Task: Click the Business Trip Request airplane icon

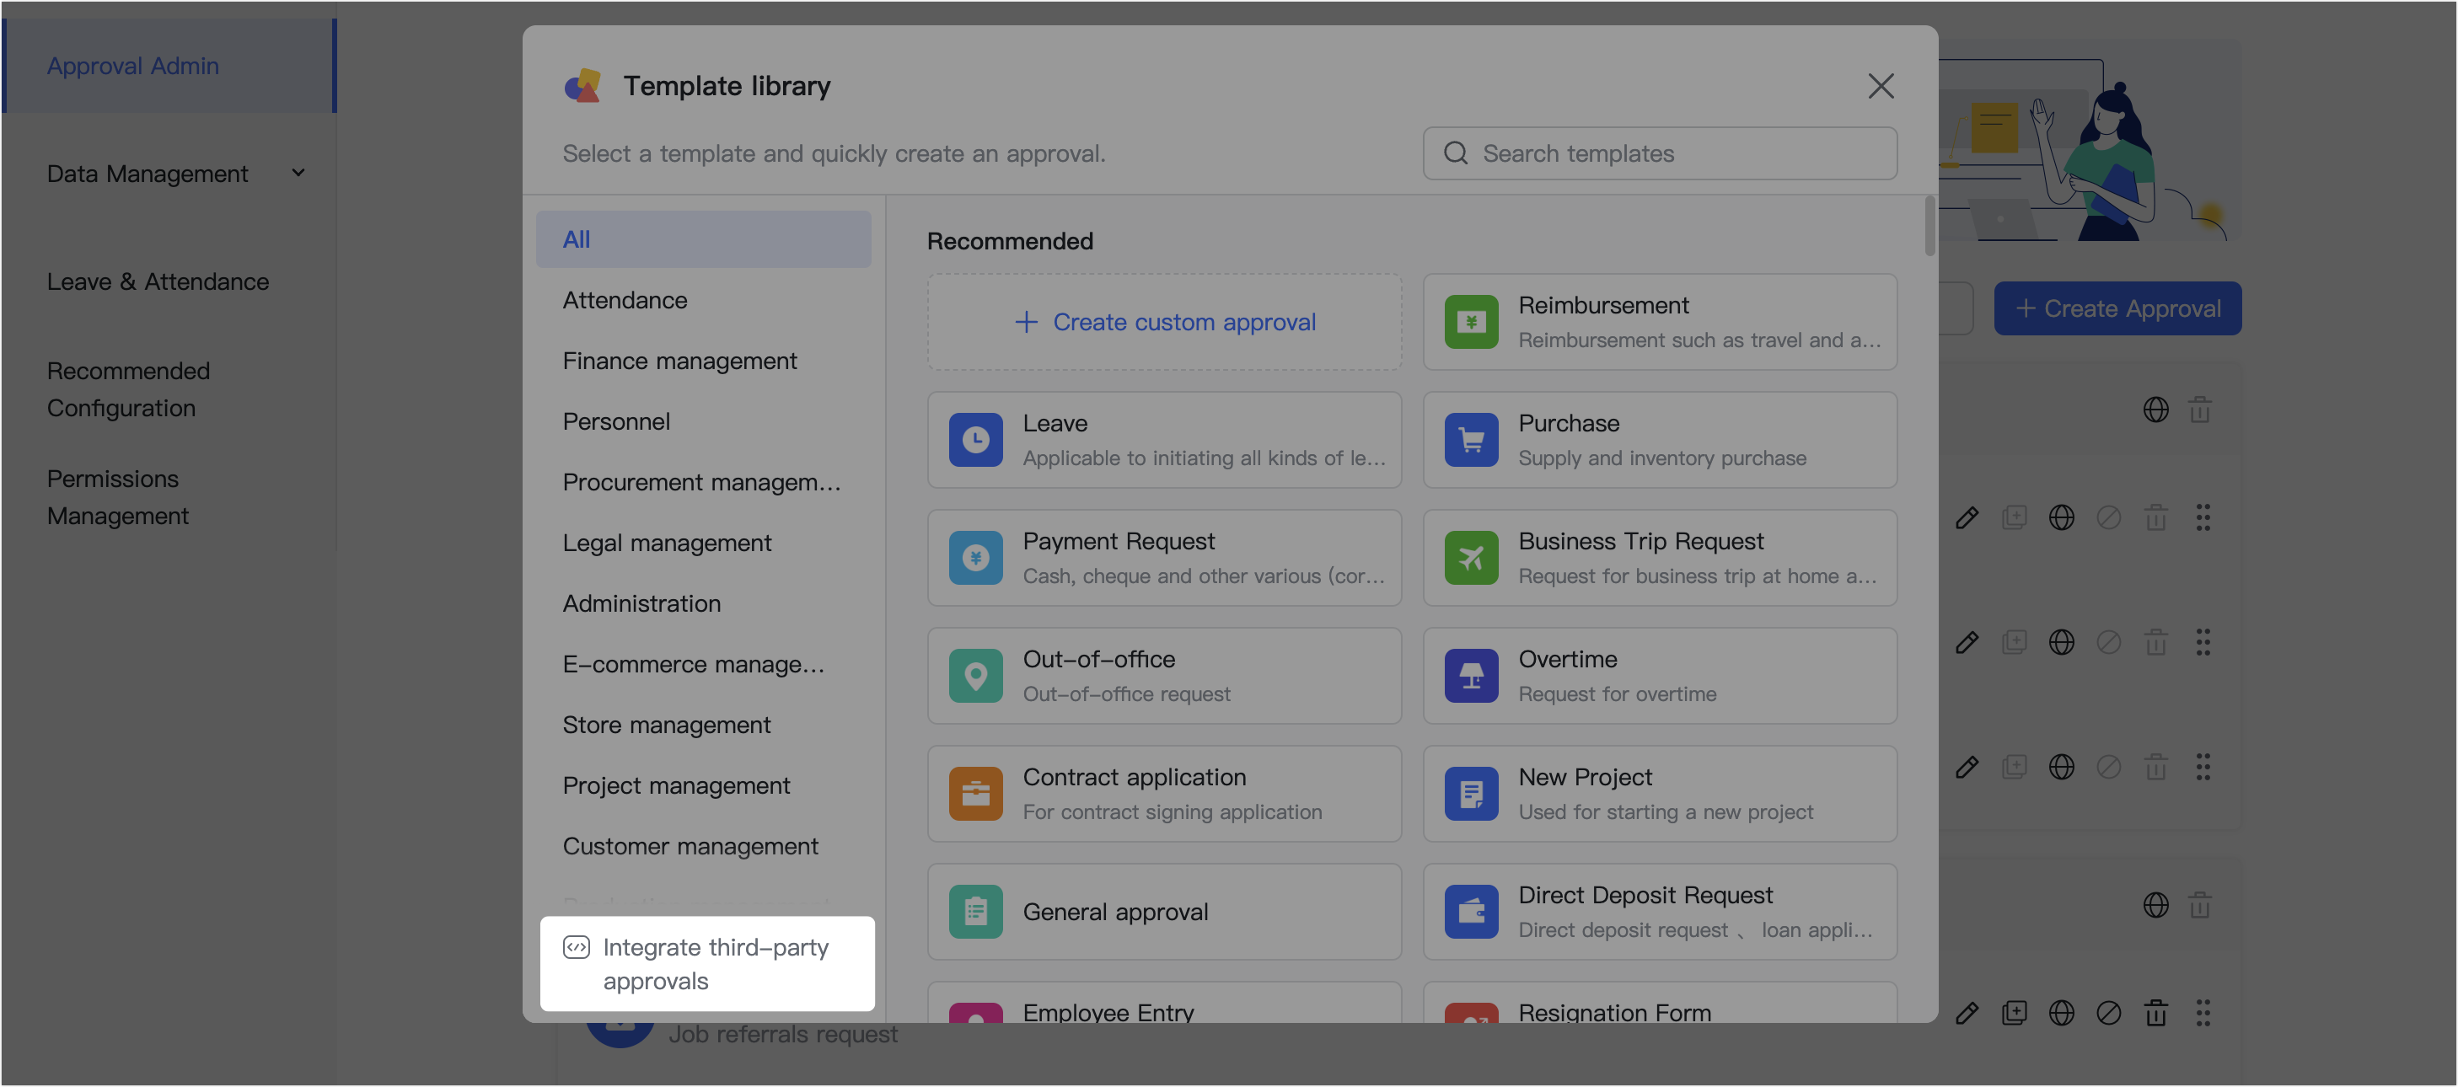Action: [x=1470, y=558]
